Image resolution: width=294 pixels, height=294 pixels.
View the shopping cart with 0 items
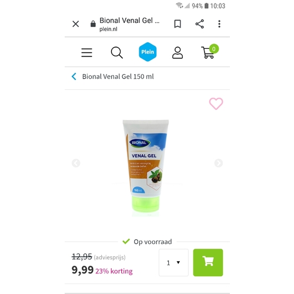coord(210,51)
